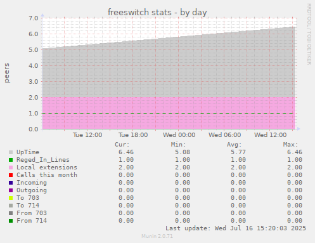Click the 'freeswitch stats - by day' title
The height and width of the screenshot is (243, 315).
point(157,12)
